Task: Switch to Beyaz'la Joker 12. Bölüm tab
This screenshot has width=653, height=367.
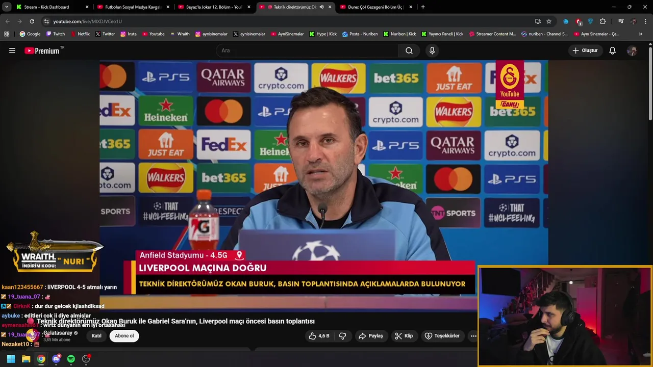Action: [x=214, y=7]
